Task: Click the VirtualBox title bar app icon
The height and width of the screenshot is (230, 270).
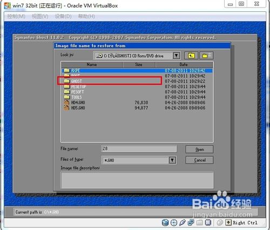Action: coord(8,5)
